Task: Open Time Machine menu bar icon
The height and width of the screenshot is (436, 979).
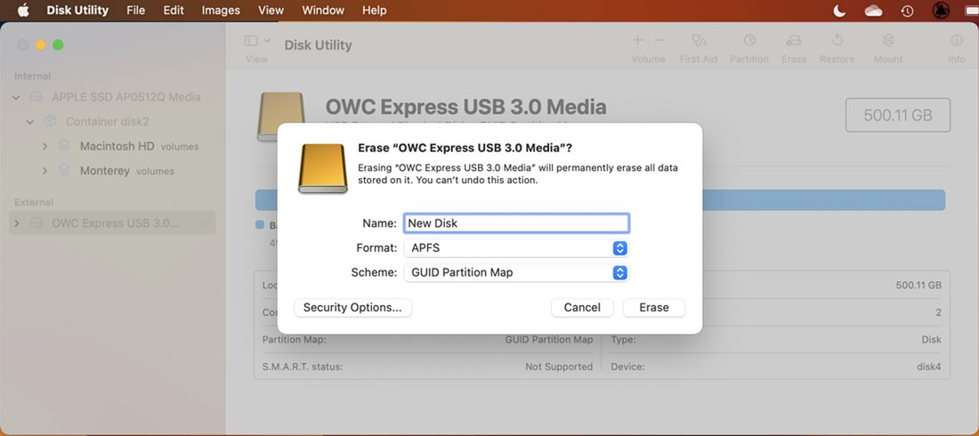Action: pos(907,11)
